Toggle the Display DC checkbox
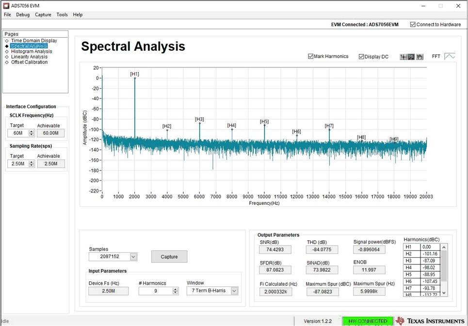 point(362,57)
